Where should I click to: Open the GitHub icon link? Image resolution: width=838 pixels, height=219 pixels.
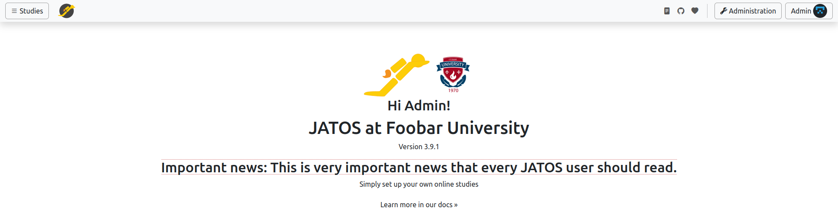tap(680, 11)
